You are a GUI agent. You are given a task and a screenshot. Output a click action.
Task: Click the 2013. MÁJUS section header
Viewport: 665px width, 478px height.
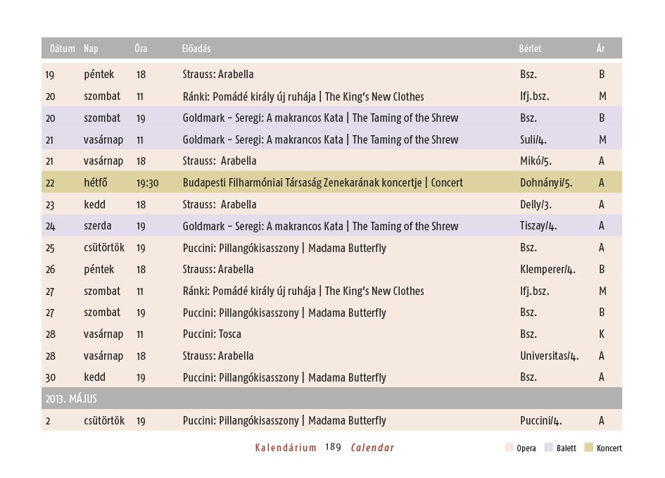tap(71, 399)
